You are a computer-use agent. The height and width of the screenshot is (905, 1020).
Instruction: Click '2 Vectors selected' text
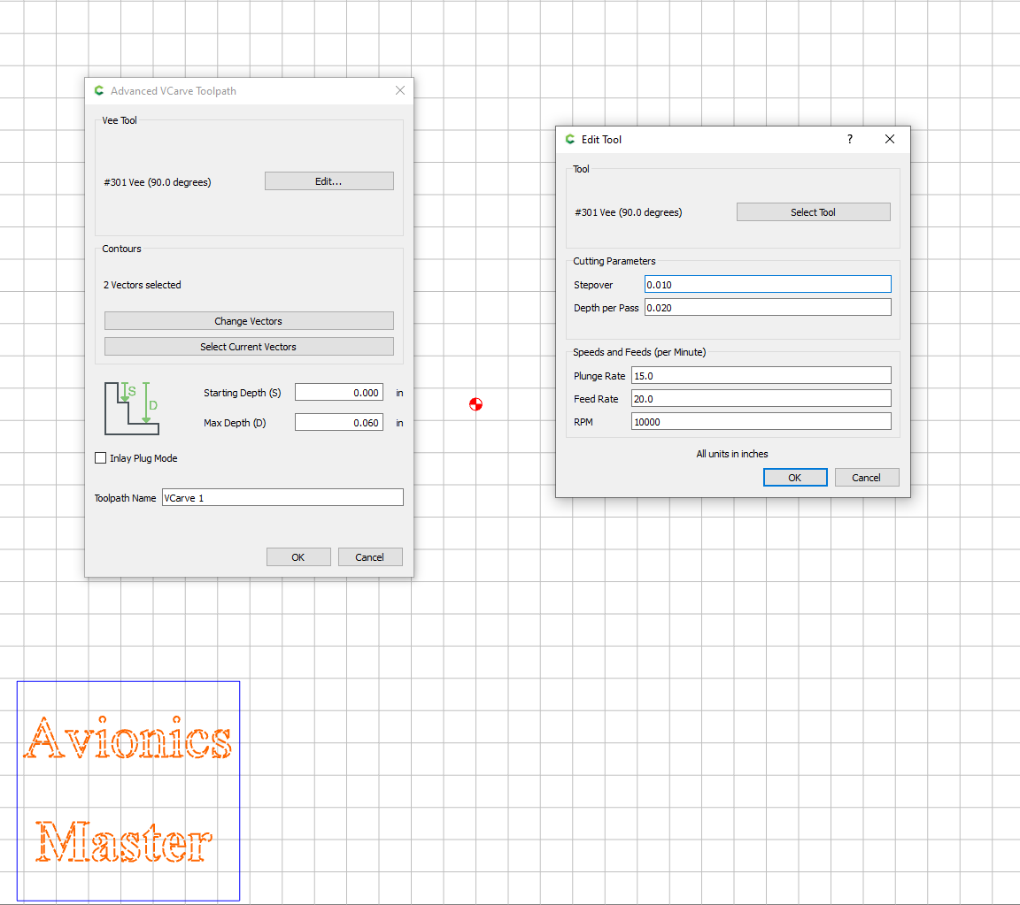coord(143,285)
